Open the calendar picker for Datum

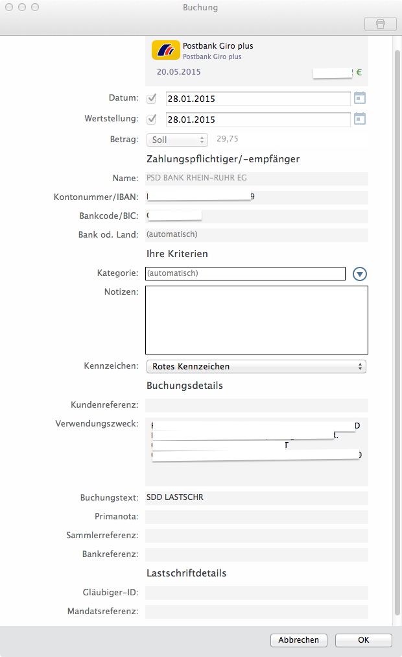click(360, 98)
